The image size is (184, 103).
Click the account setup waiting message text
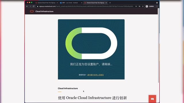[91, 64]
